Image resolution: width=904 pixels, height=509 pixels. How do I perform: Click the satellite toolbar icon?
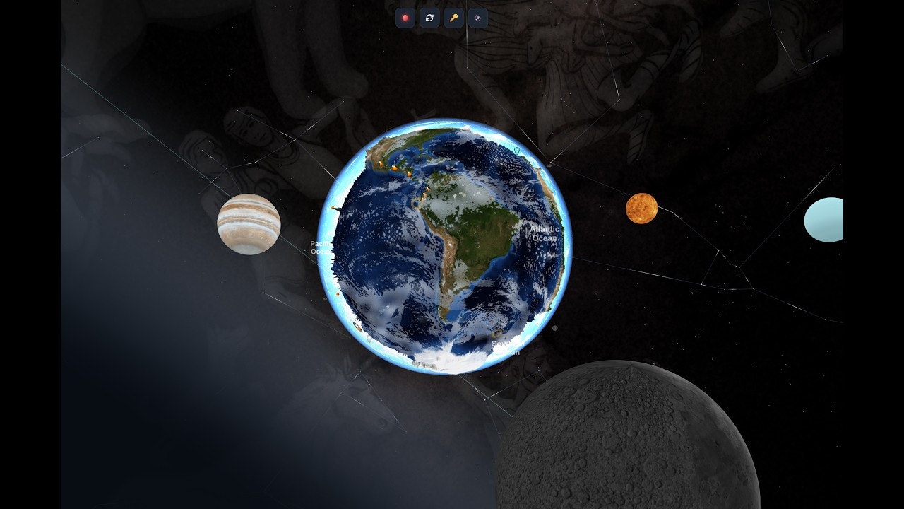pos(477,18)
